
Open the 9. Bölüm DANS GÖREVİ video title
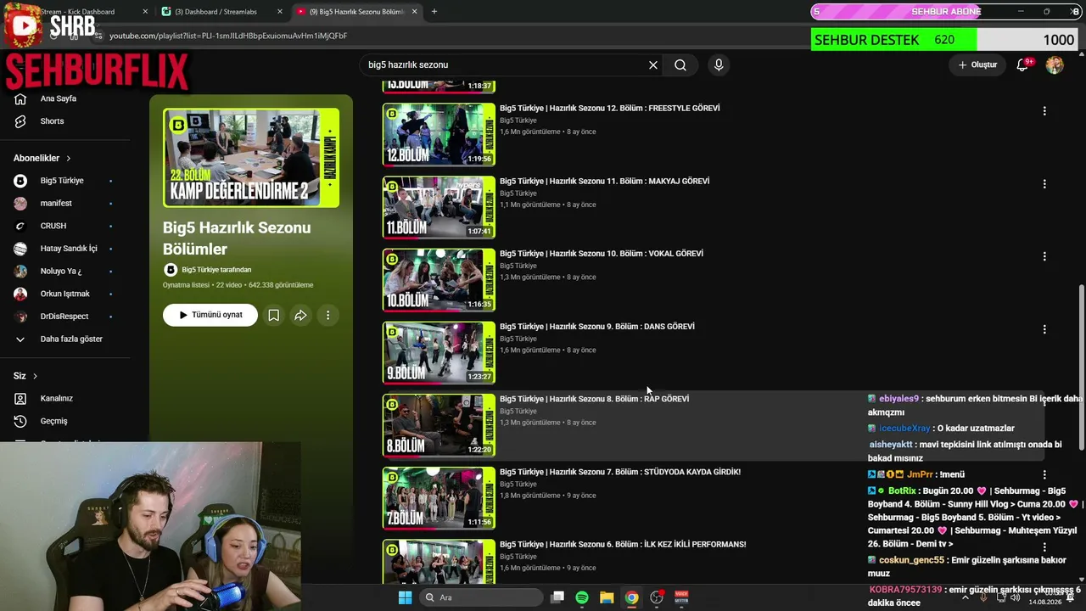[596, 327]
